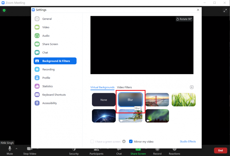Open the Studio Effects link
This screenshot has width=230, height=156.
(188, 141)
